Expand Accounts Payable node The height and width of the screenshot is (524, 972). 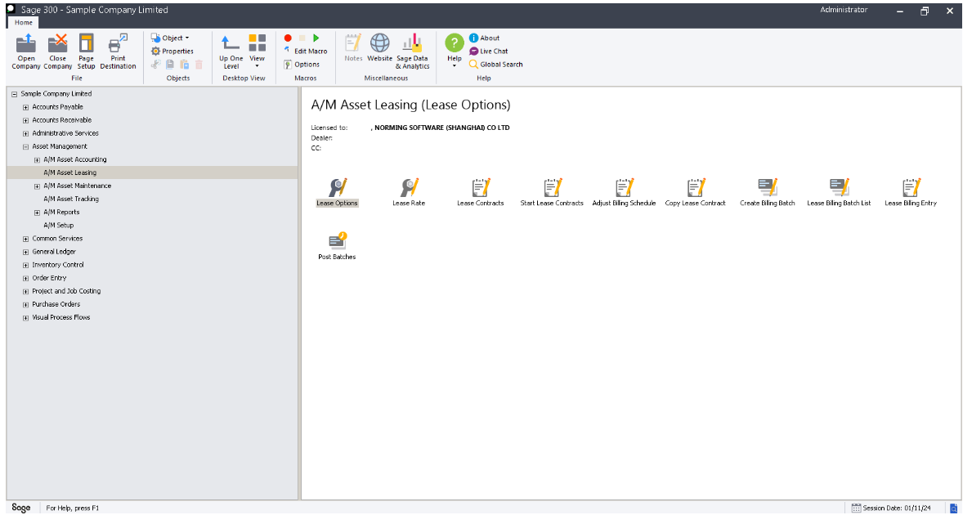click(25, 107)
